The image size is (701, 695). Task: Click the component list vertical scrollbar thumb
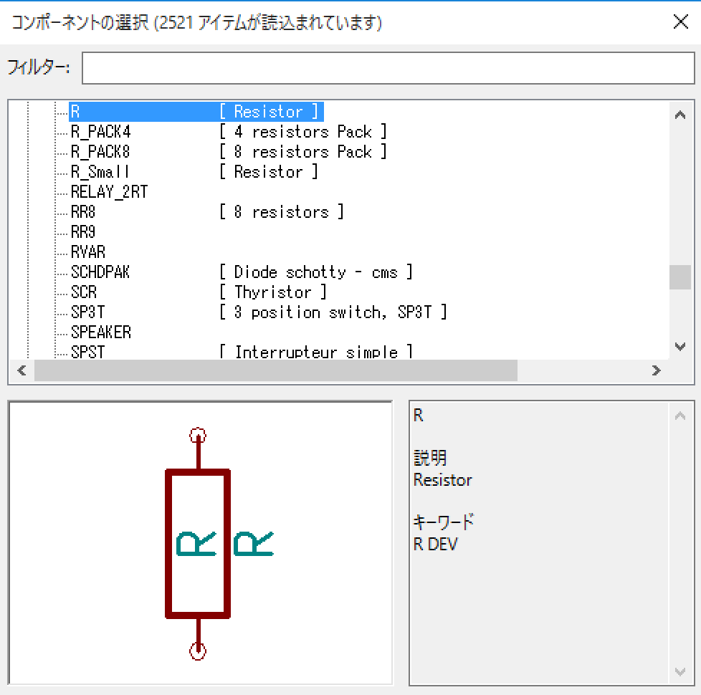[680, 277]
